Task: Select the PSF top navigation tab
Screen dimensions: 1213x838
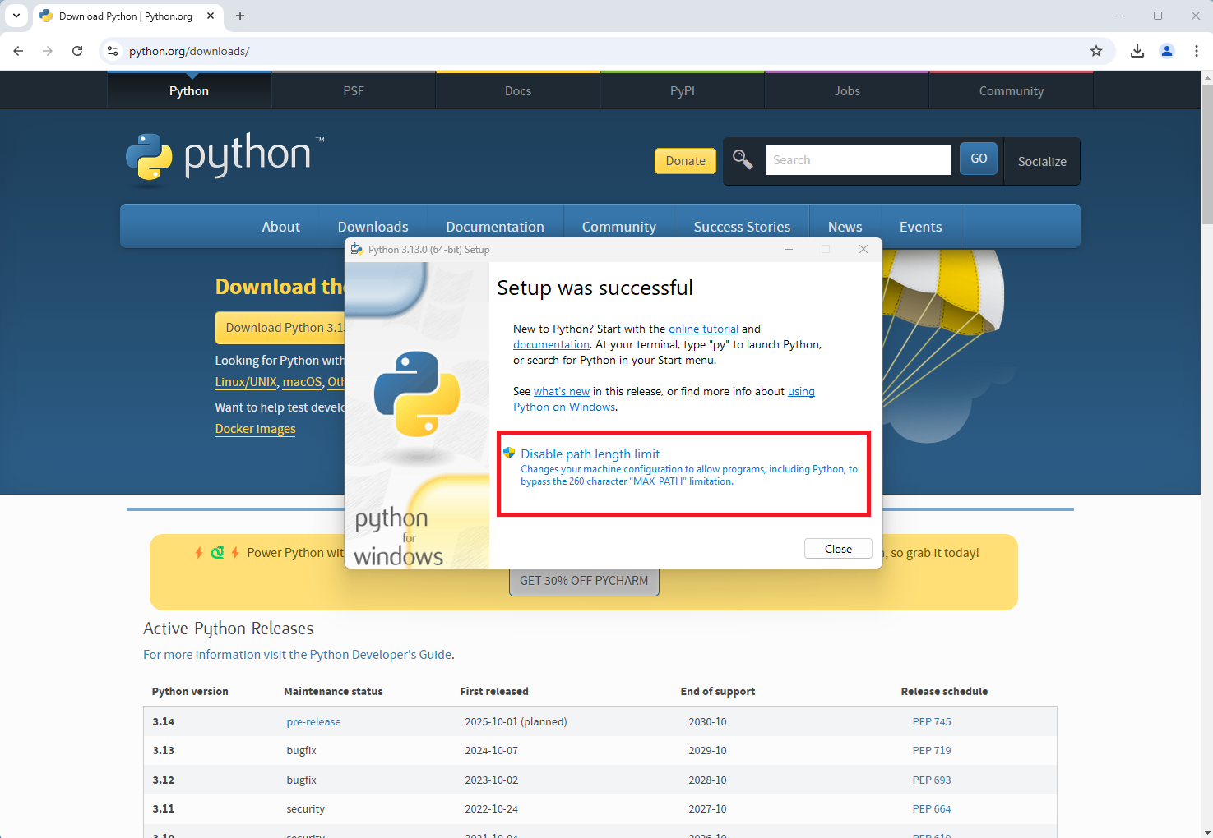Action: click(x=354, y=90)
